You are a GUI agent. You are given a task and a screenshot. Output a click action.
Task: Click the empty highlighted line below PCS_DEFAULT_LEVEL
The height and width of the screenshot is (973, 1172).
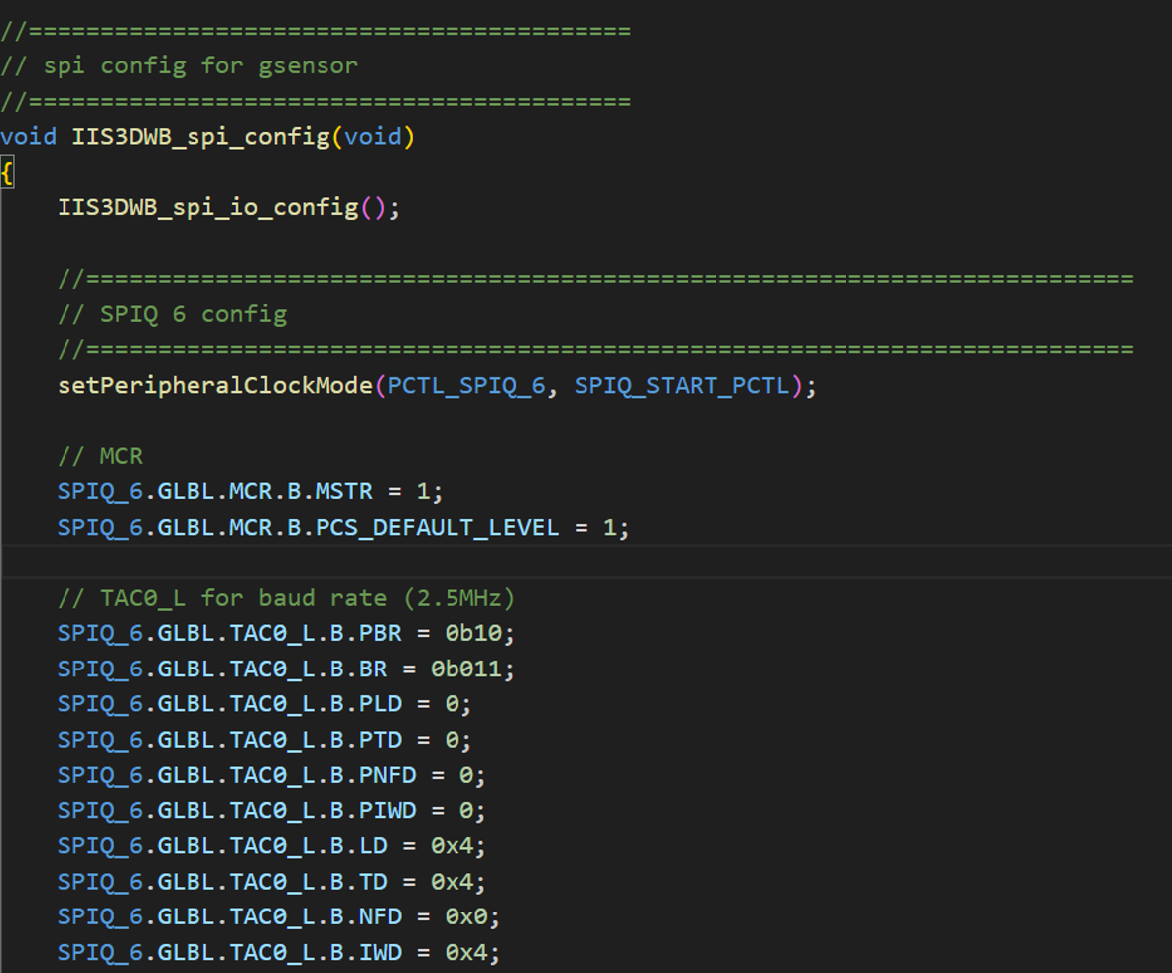pos(586,562)
